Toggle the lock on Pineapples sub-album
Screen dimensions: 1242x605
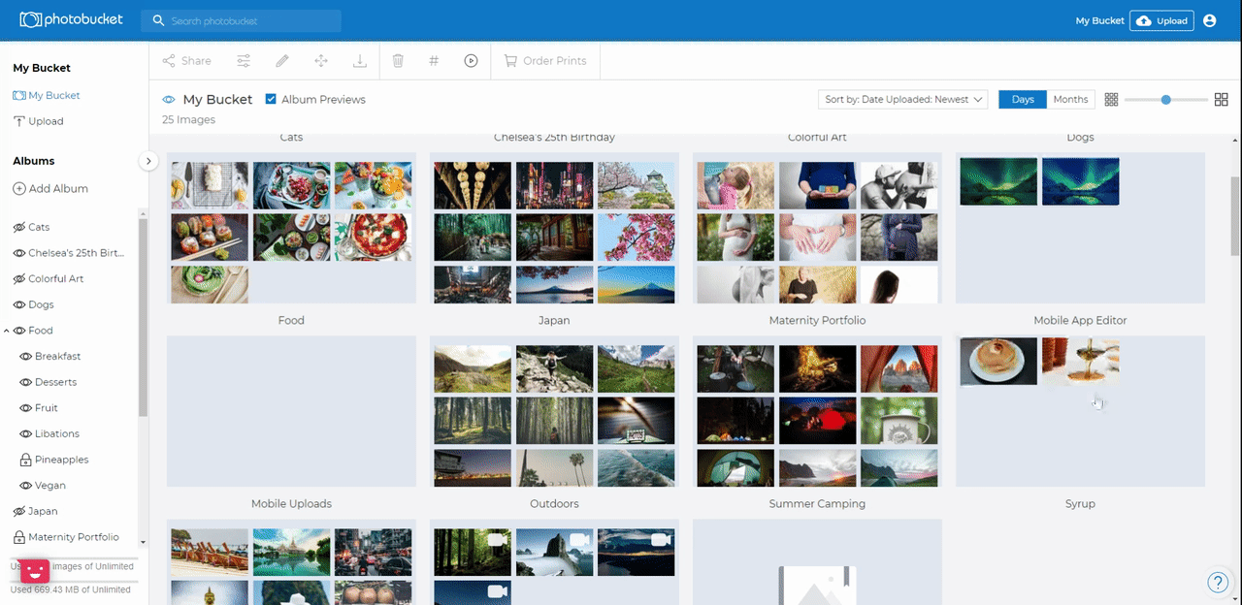pyautogui.click(x=26, y=460)
